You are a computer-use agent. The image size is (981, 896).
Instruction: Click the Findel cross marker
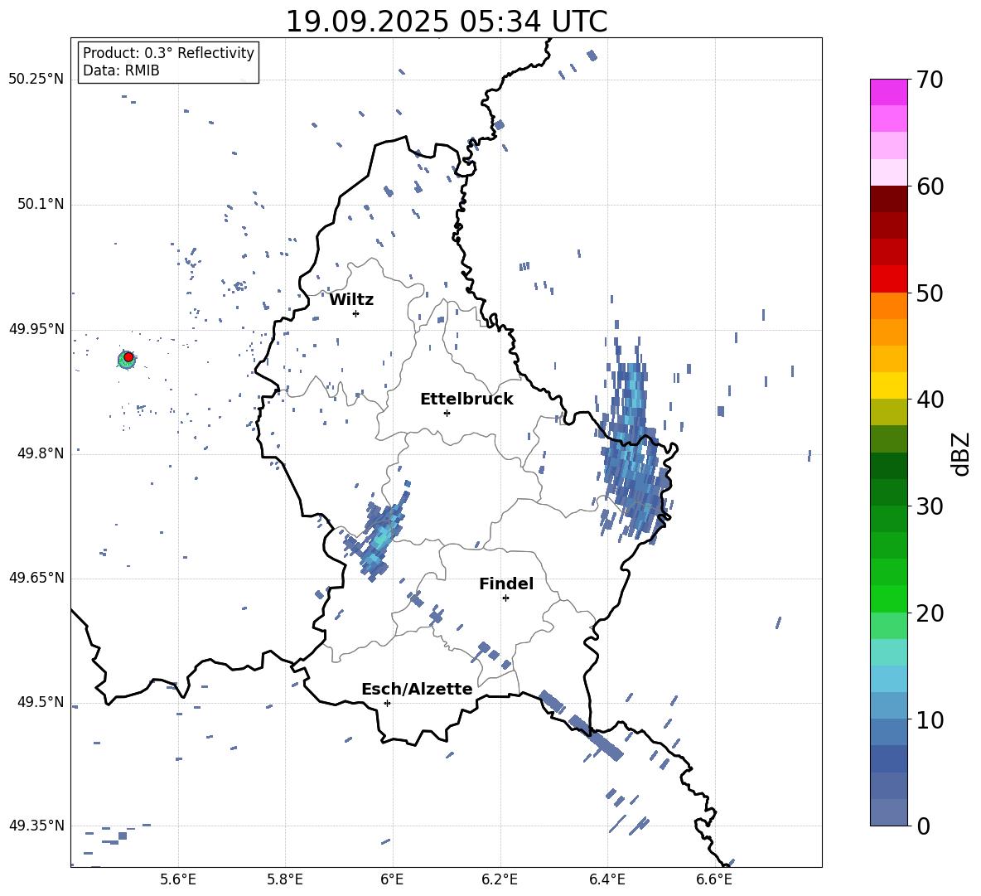(x=505, y=598)
